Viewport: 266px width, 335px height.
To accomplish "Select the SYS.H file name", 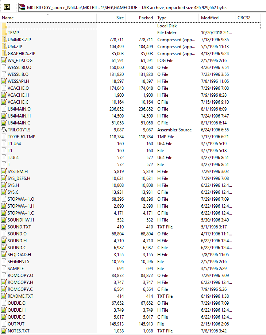I will click(13, 185).
